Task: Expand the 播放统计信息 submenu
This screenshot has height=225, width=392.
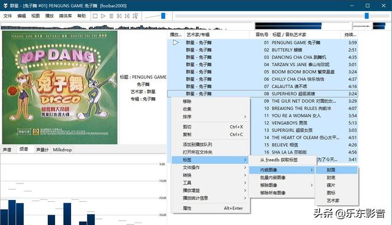Action: 211,198
